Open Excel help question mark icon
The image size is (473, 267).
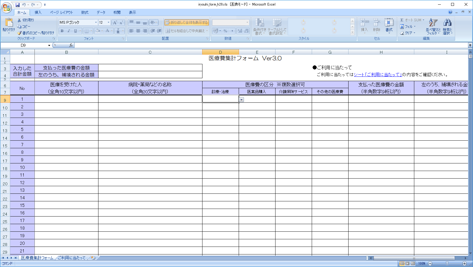point(450,12)
